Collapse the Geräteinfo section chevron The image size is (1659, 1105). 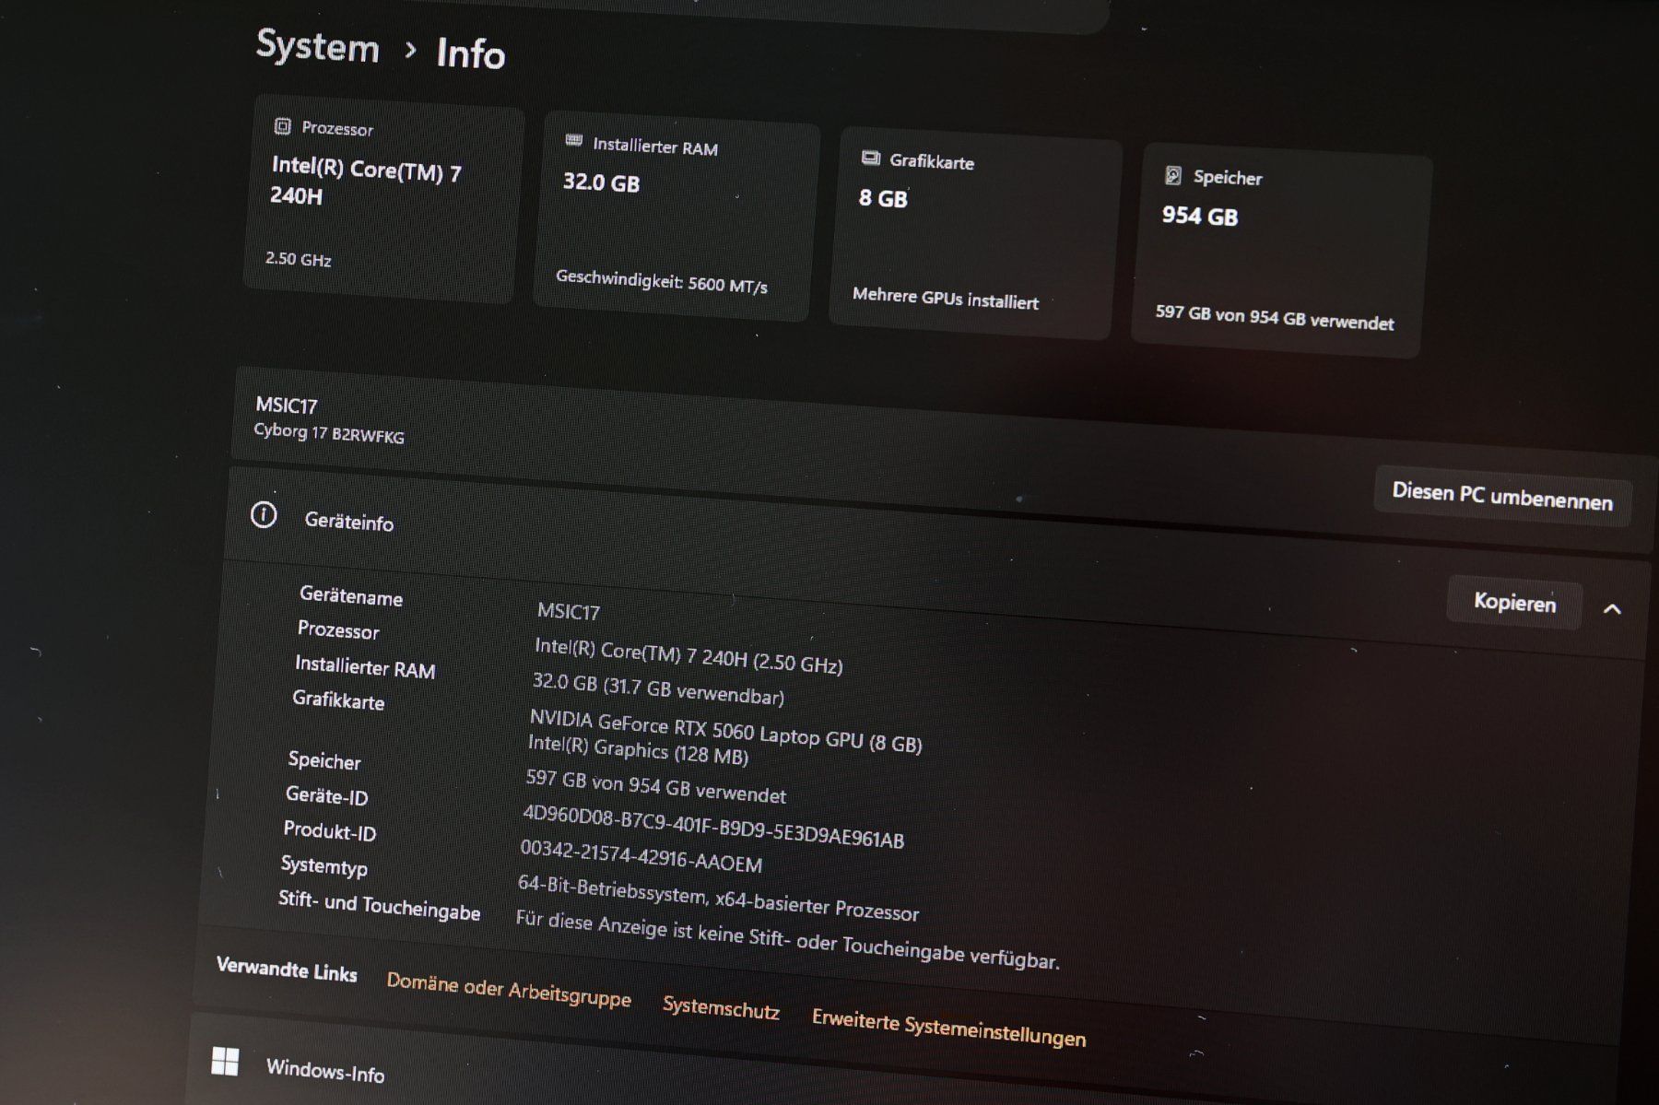[1612, 609]
